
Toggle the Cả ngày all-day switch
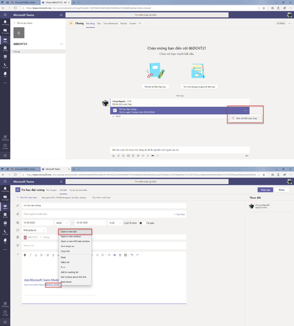[142, 223]
